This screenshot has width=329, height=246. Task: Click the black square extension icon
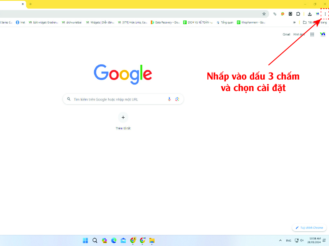point(290,14)
